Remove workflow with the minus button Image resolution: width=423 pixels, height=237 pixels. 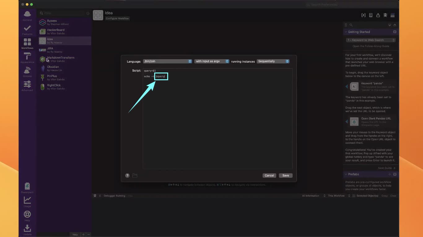tap(89, 235)
